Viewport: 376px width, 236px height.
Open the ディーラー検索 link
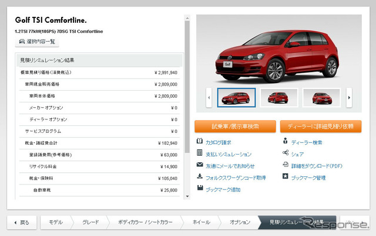click(x=307, y=142)
